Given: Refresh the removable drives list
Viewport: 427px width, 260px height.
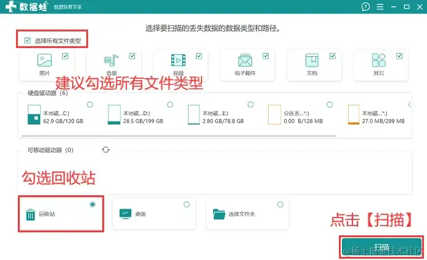Looking at the screenshot, I should click(105, 150).
